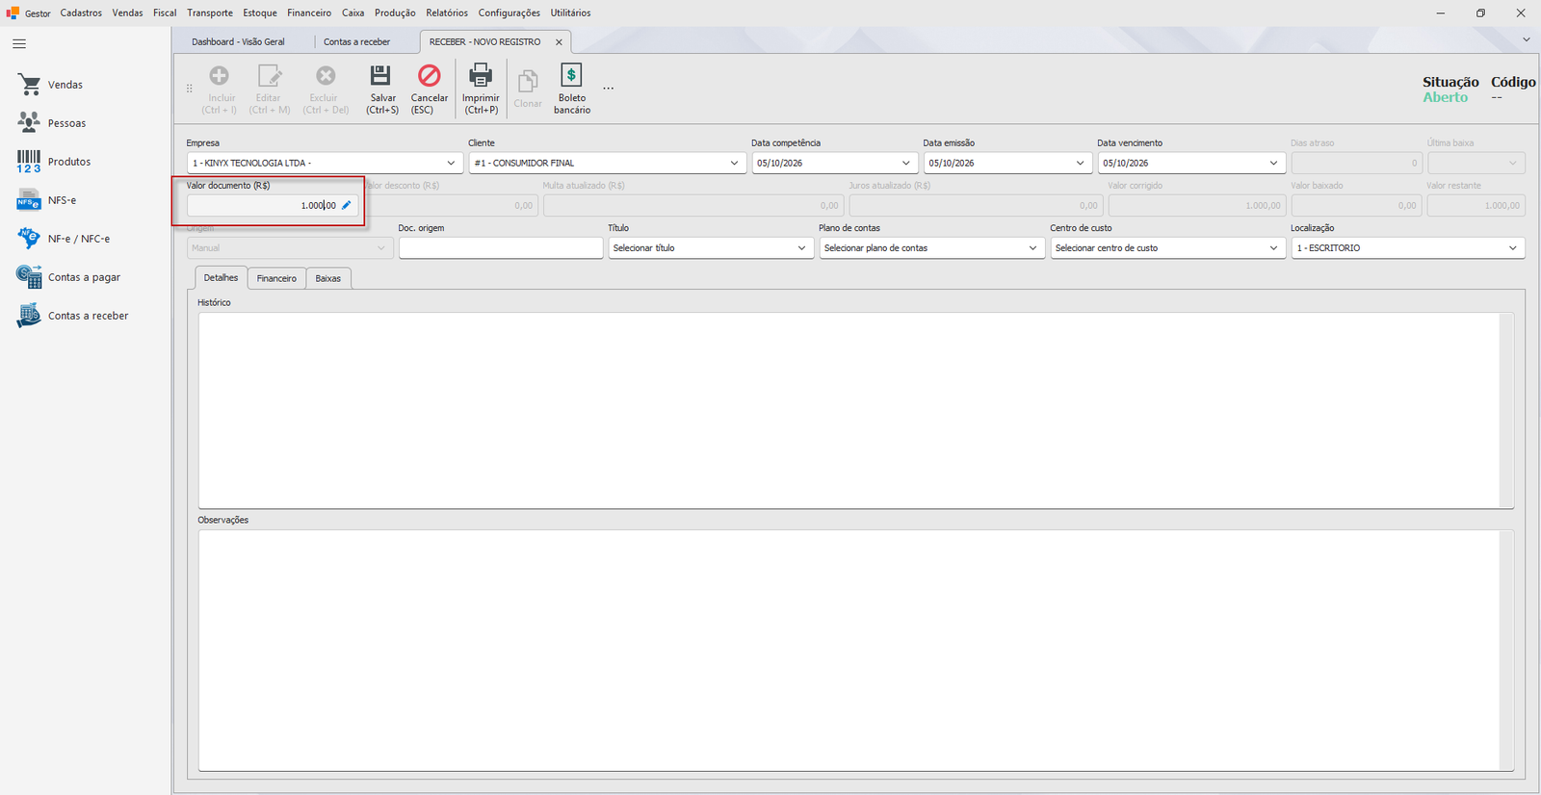
Task: Expand the Título dropdown
Action: [801, 248]
